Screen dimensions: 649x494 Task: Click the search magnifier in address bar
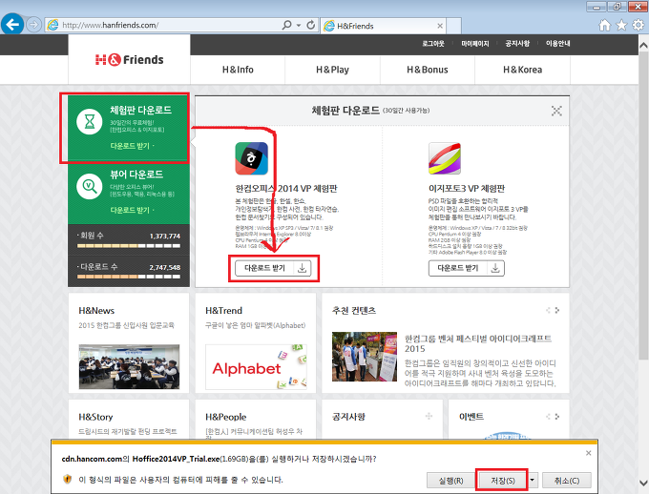tap(287, 25)
